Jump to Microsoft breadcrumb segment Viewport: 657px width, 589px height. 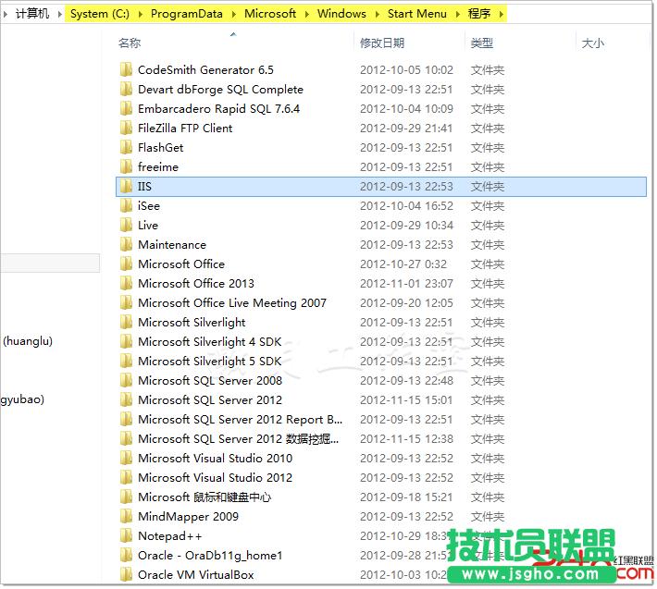(270, 14)
